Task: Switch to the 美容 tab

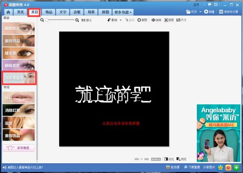Action: click(34, 12)
